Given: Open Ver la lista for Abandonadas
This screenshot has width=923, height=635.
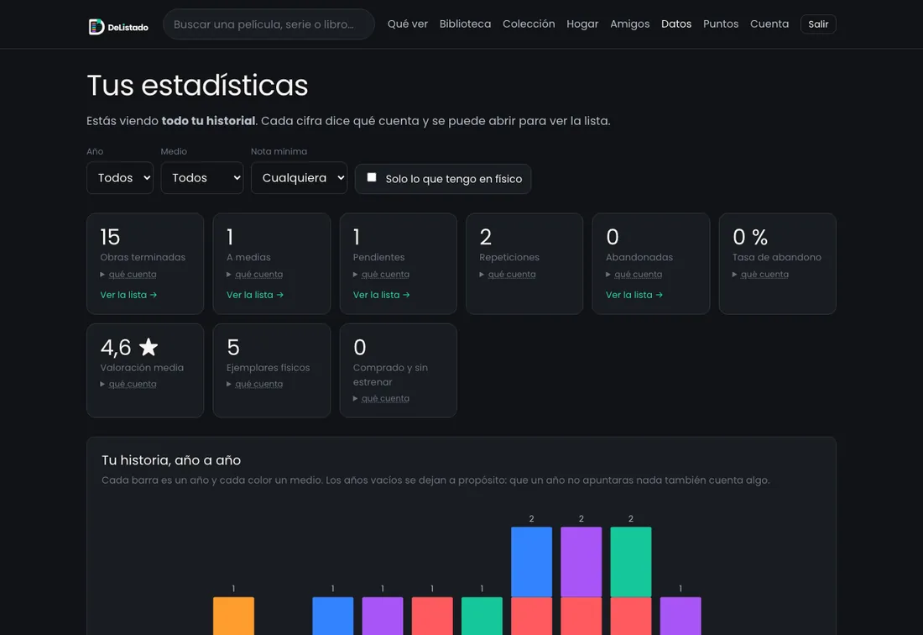Looking at the screenshot, I should pyautogui.click(x=634, y=295).
